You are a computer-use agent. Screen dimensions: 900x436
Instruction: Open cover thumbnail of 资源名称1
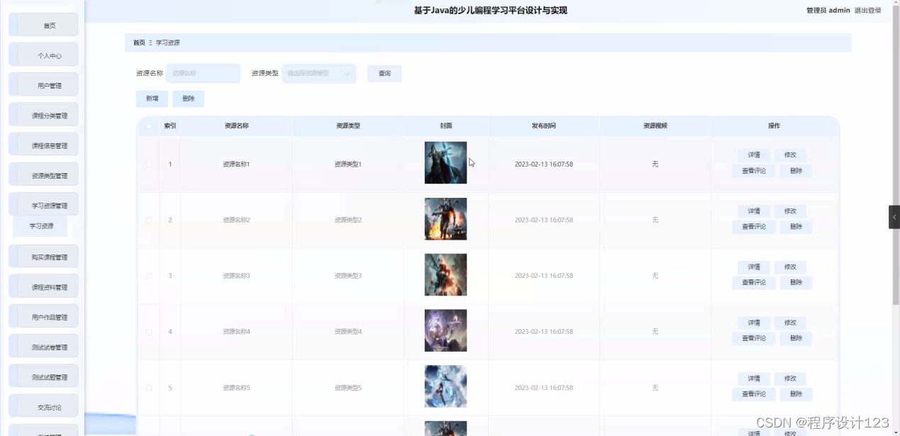445,163
